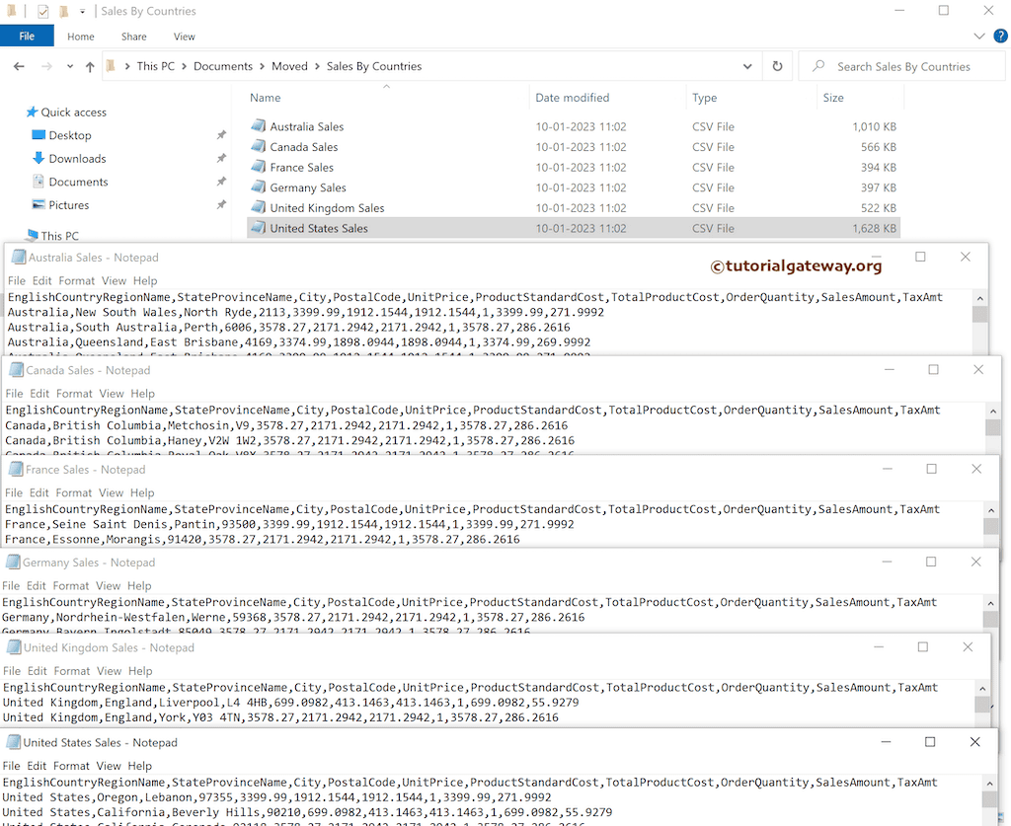Open the address bar history dropdown arrow
1011x826 pixels.
click(x=748, y=66)
